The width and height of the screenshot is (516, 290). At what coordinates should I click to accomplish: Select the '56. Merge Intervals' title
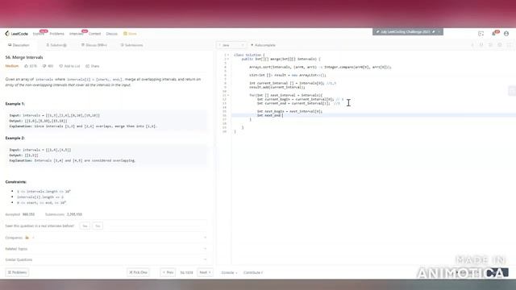click(24, 57)
